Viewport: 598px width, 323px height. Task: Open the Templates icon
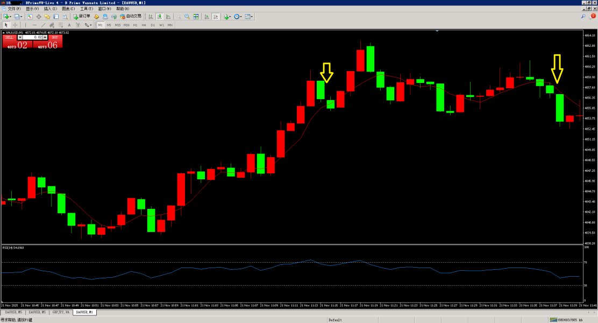point(248,16)
